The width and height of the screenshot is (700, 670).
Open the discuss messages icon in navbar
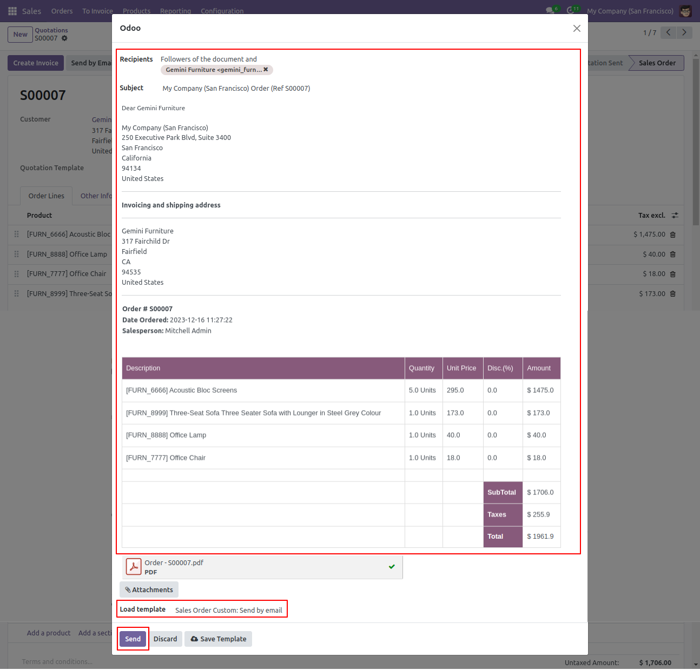point(551,11)
